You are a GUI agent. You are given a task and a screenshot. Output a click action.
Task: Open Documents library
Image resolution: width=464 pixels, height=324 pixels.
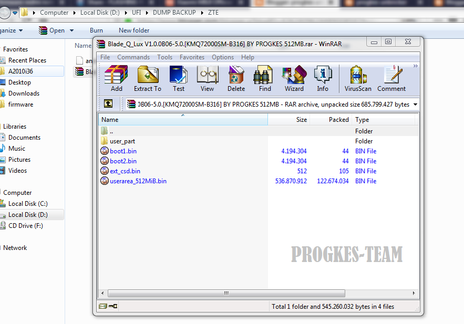tap(24, 137)
